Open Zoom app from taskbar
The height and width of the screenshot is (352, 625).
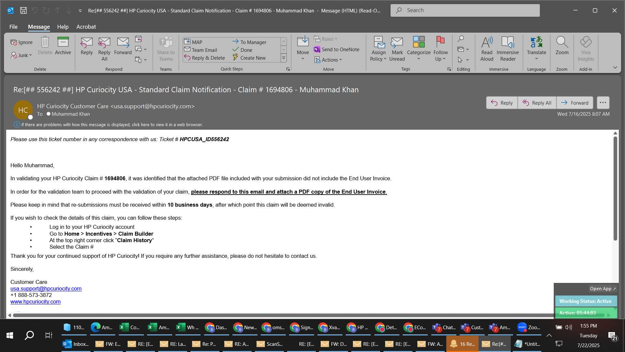pos(529,327)
